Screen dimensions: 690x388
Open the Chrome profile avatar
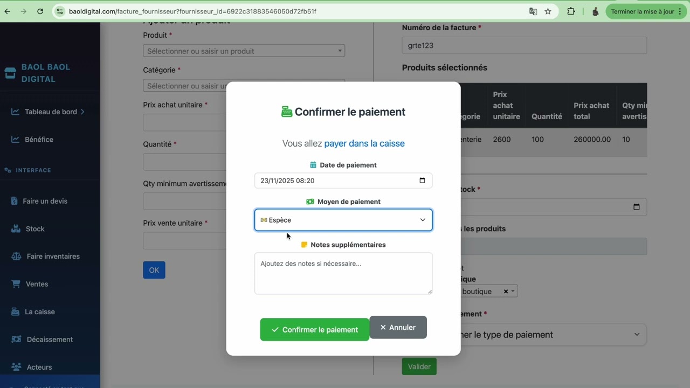(595, 11)
